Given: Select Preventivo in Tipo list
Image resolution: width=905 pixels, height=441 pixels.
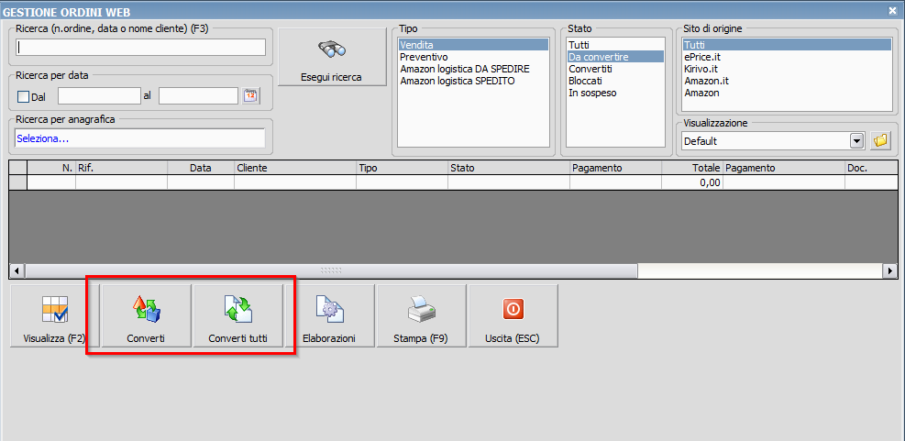Looking at the screenshot, I should click(x=473, y=57).
